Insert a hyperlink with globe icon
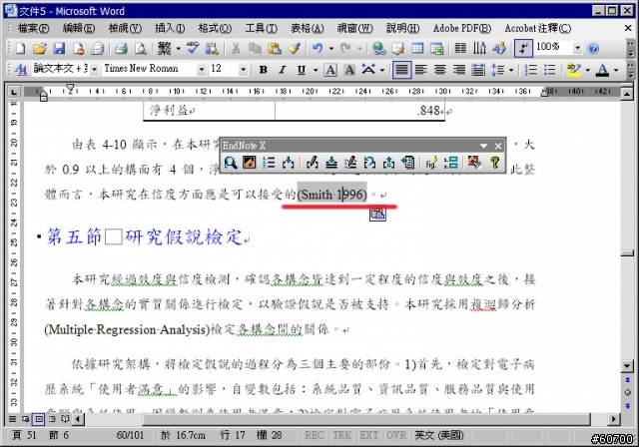This screenshot has width=639, height=447. click(379, 49)
